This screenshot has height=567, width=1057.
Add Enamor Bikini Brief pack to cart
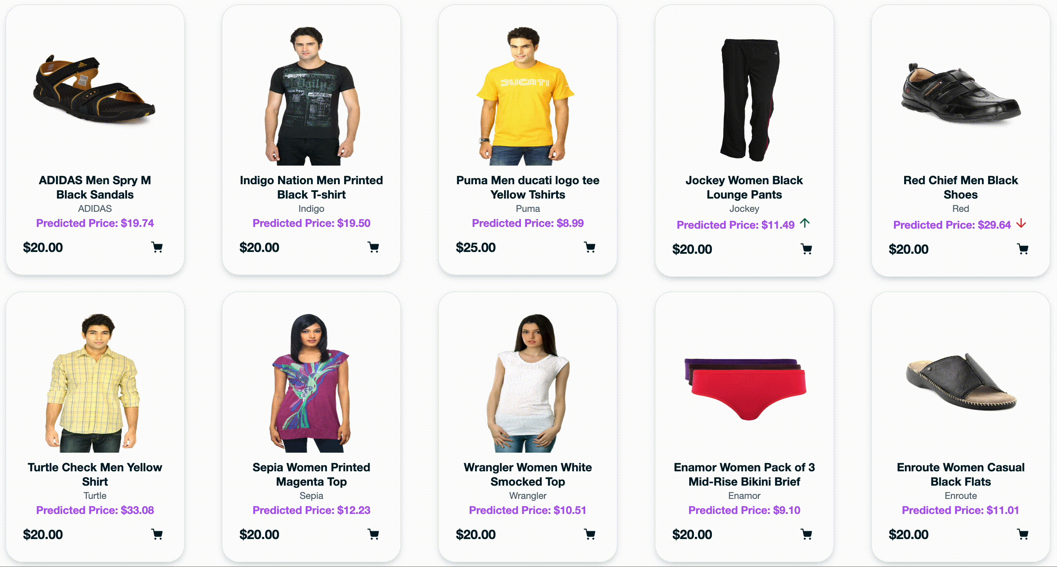pyautogui.click(x=806, y=534)
